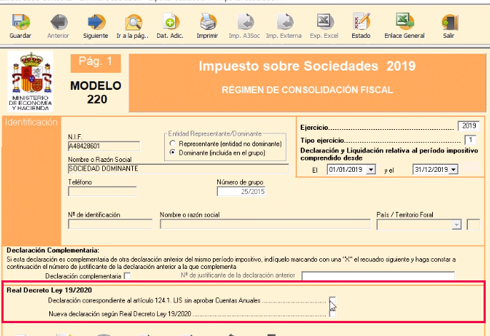Click the Nombre o Razón Social field
This screenshot has height=336, width=490.
click(x=179, y=169)
